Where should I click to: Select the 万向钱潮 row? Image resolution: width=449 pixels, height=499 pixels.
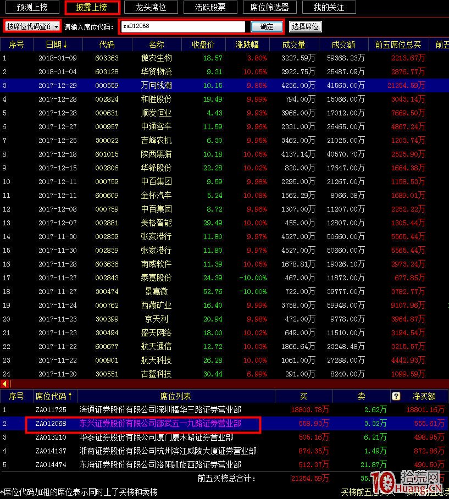[224, 86]
